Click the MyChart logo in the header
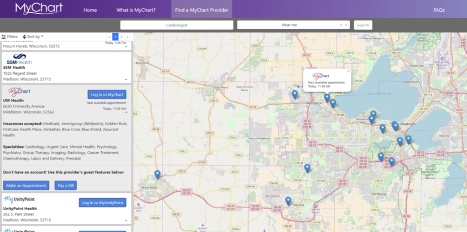The width and height of the screenshot is (467, 232). click(x=39, y=9)
